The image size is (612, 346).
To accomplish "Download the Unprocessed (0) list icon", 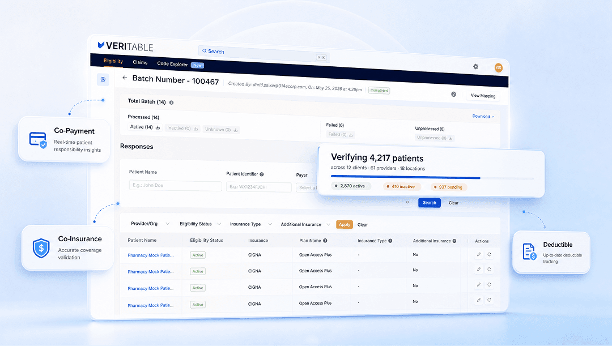I will tap(450, 138).
